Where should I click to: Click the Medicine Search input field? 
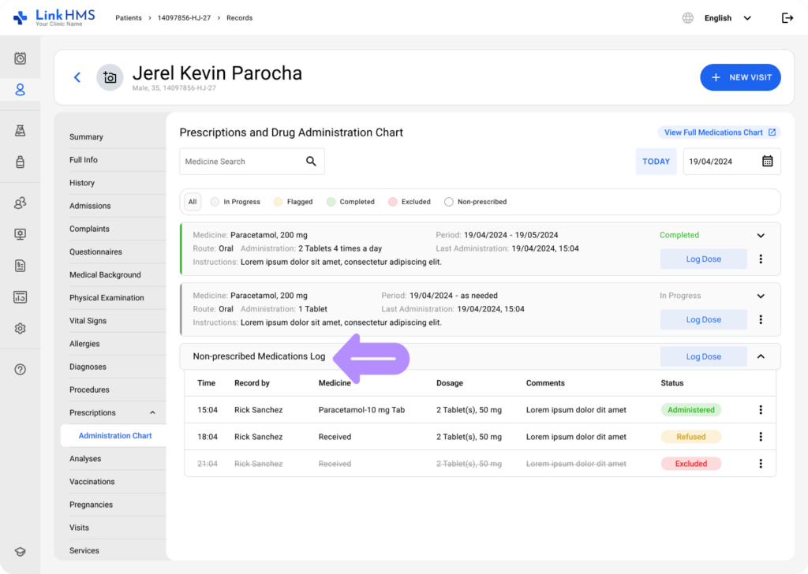coord(241,162)
